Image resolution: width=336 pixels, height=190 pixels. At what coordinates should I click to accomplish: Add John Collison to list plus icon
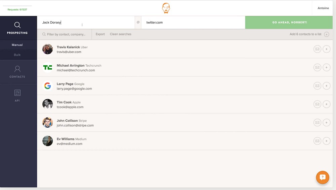click(x=326, y=123)
